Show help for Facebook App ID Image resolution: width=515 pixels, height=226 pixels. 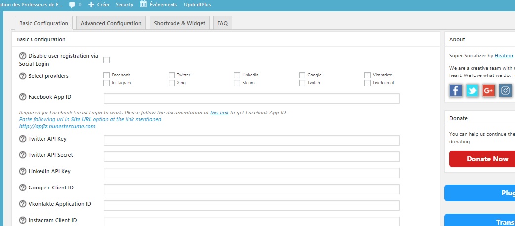coord(23,97)
